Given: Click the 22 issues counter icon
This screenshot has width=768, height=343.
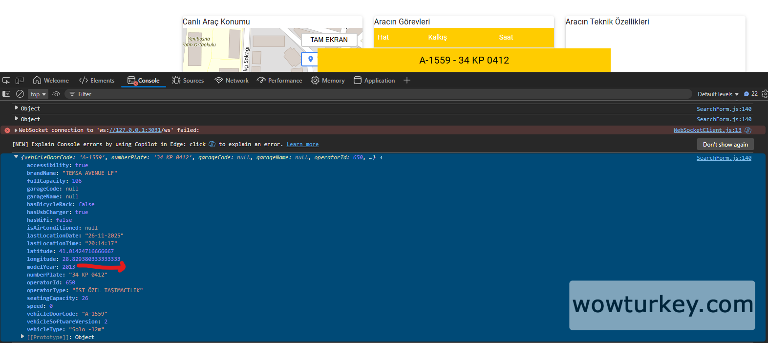Looking at the screenshot, I should (x=750, y=94).
